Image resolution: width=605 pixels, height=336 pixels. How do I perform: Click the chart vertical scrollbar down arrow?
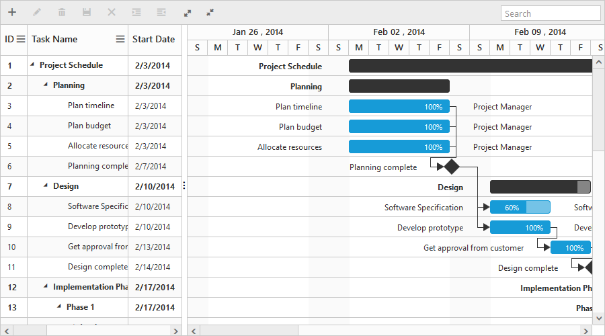click(598, 319)
